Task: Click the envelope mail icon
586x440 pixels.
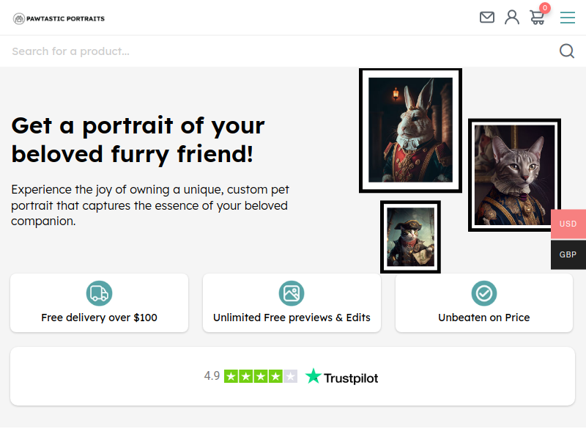Action: tap(487, 17)
